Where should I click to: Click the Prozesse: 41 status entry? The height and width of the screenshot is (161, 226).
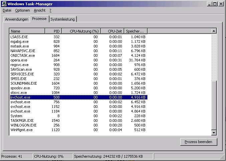coord(17,156)
